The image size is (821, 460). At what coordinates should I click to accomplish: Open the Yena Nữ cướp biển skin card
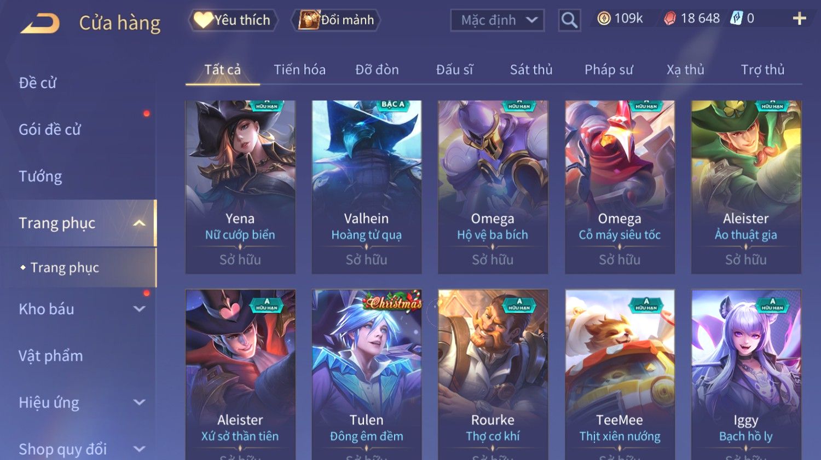click(x=240, y=187)
